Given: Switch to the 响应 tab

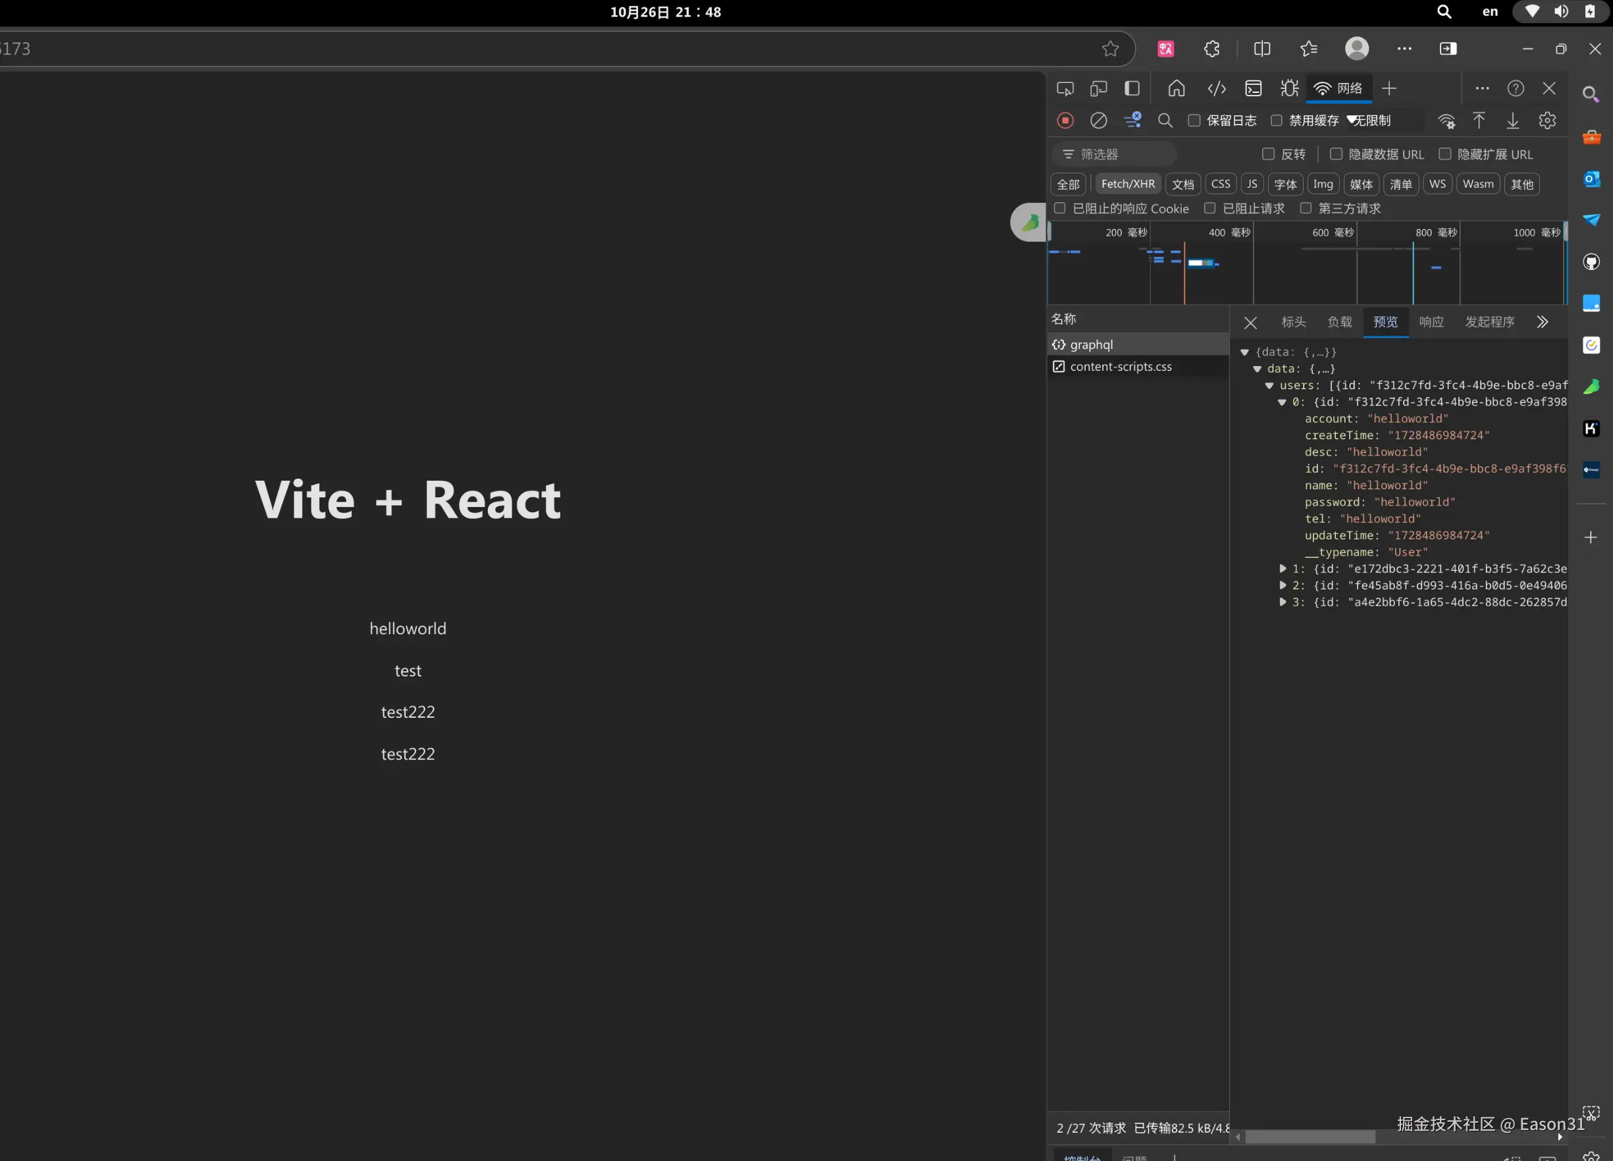Looking at the screenshot, I should (1431, 321).
